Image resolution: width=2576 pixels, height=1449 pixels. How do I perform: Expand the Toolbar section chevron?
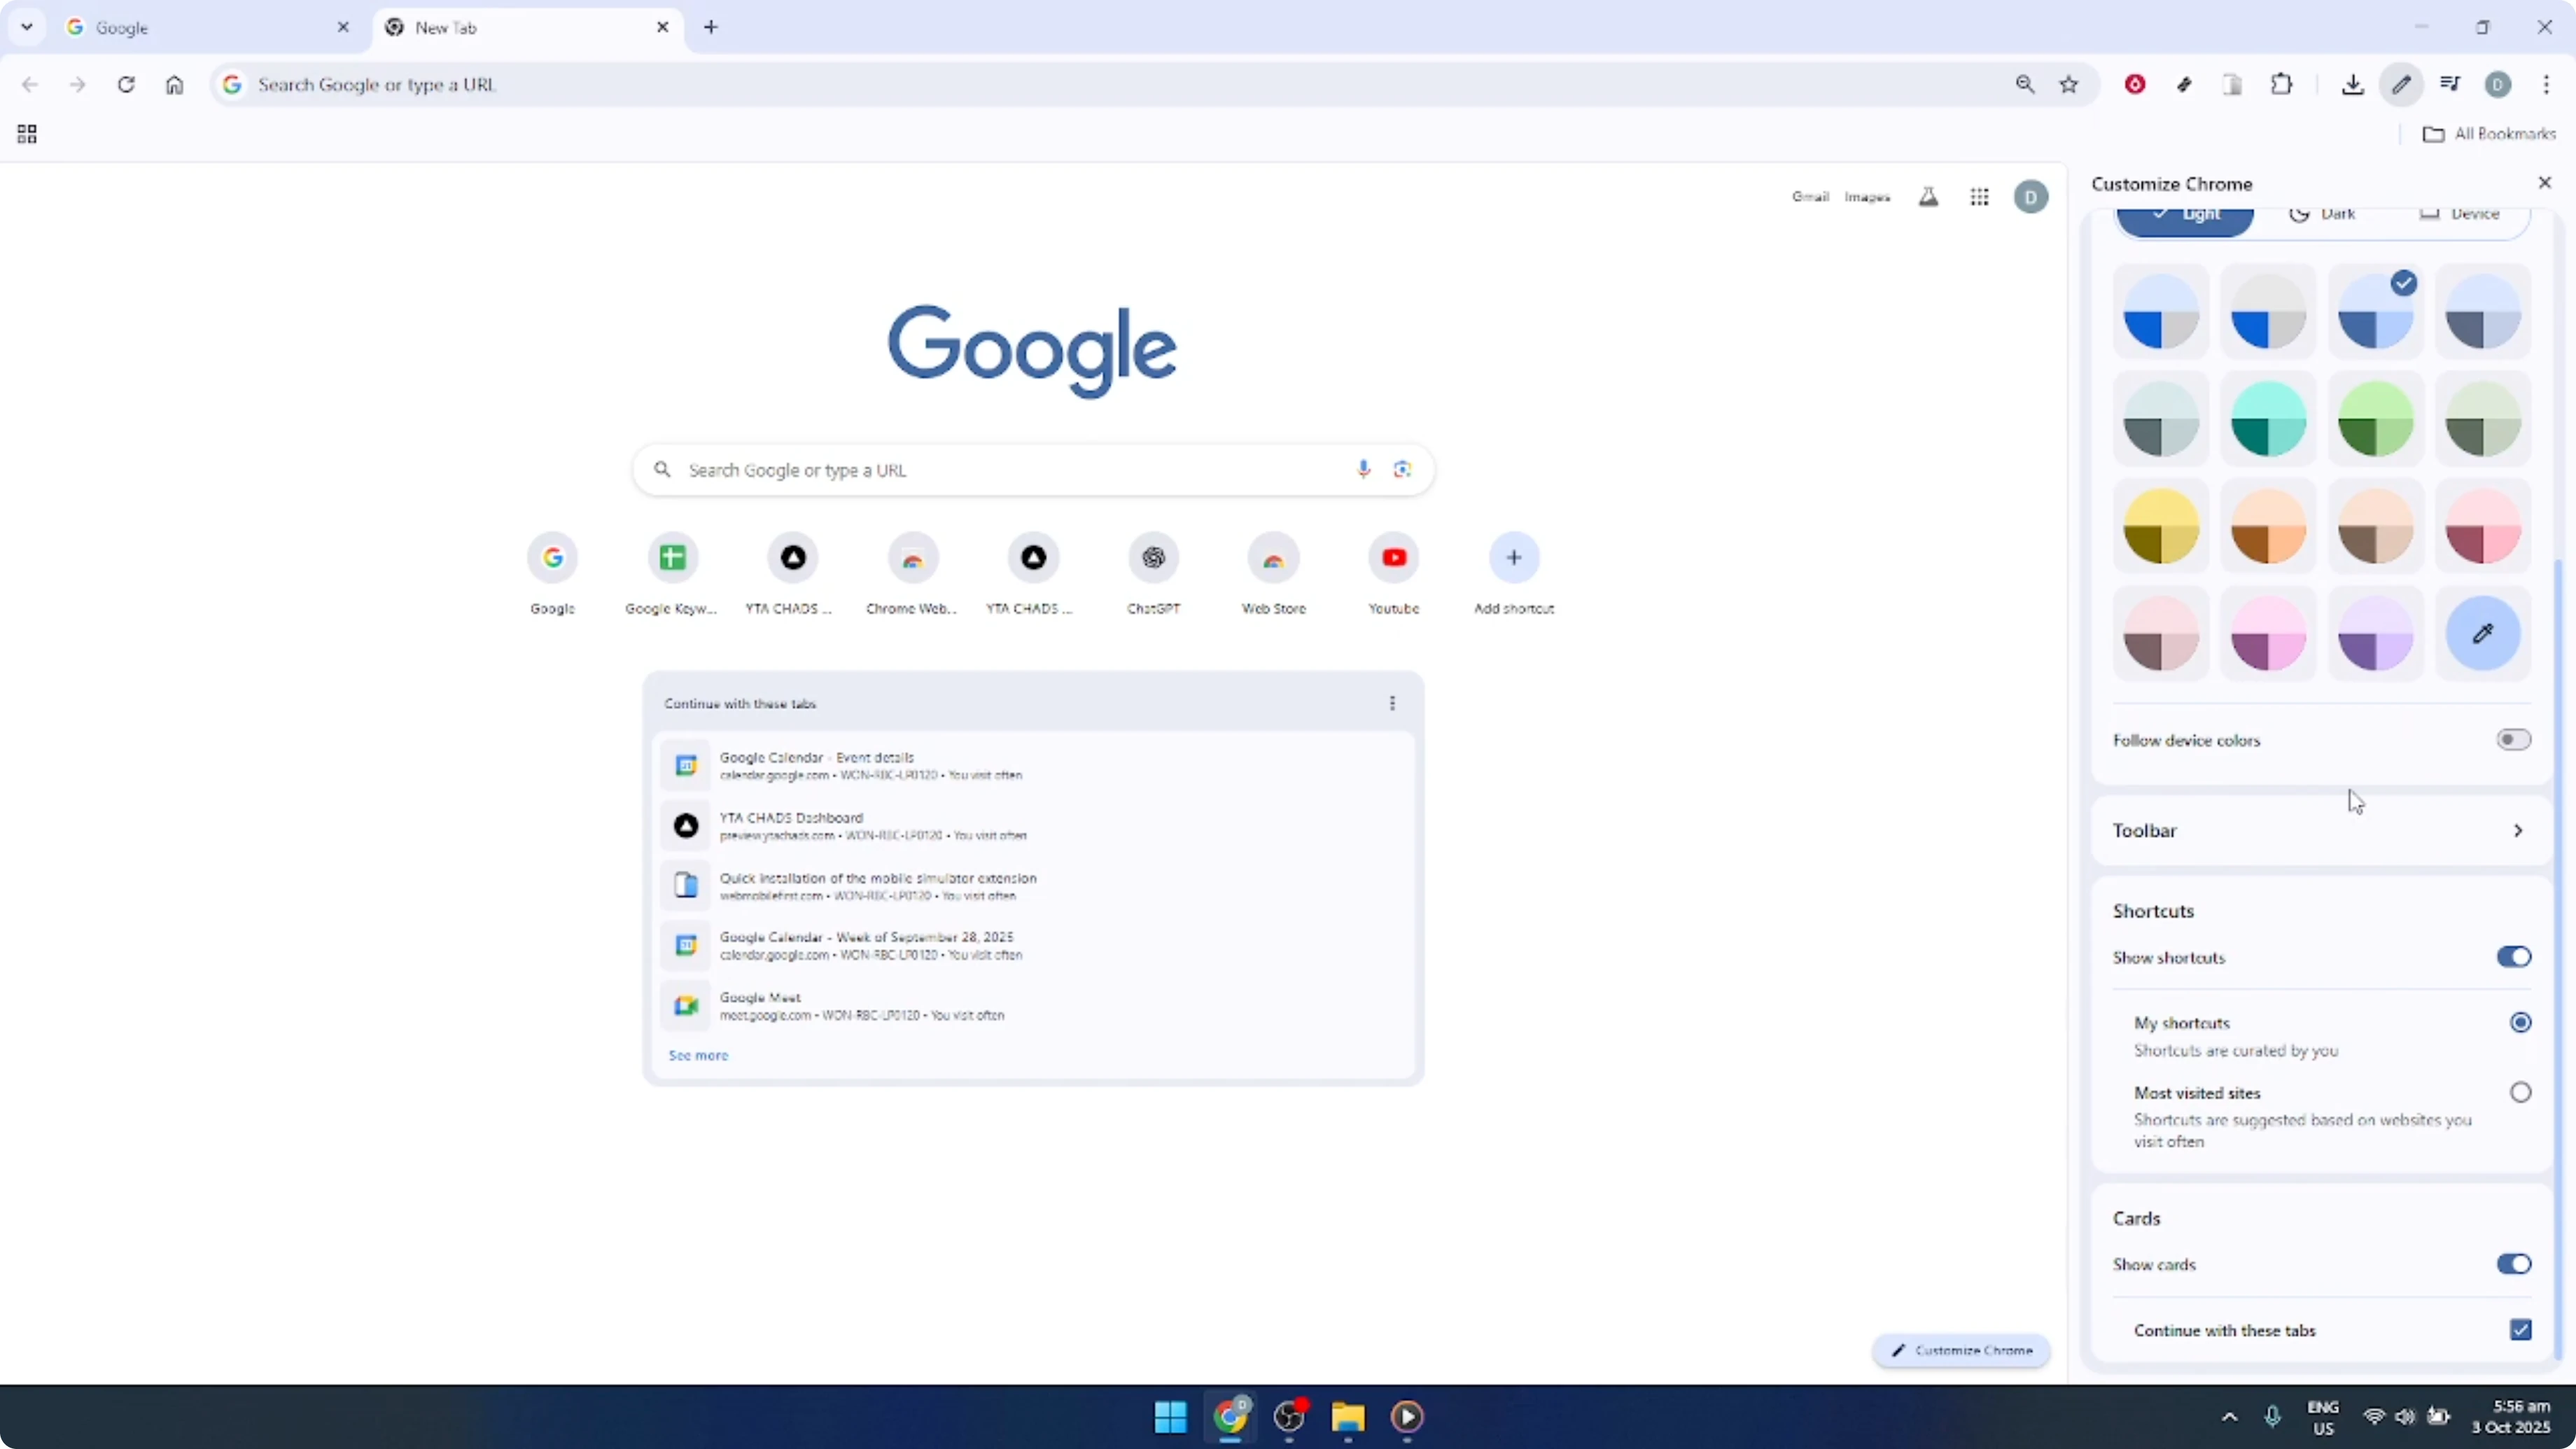(x=2518, y=830)
